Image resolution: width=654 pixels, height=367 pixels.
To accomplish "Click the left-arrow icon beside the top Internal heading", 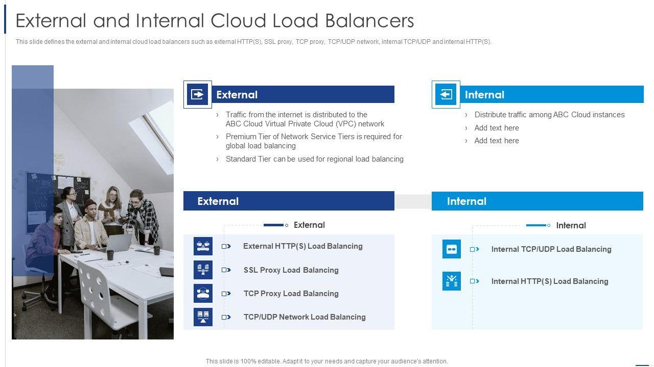I will (x=446, y=95).
